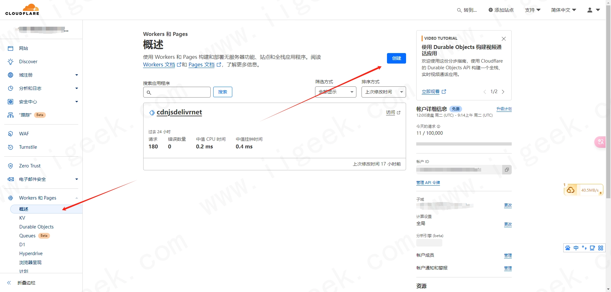The height and width of the screenshot is (292, 611).
Task: Click the Cloudflare logo
Action: (x=22, y=10)
